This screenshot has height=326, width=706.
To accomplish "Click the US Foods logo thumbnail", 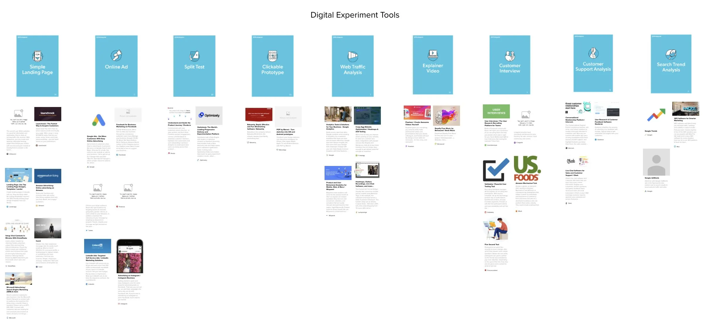I will (526, 169).
